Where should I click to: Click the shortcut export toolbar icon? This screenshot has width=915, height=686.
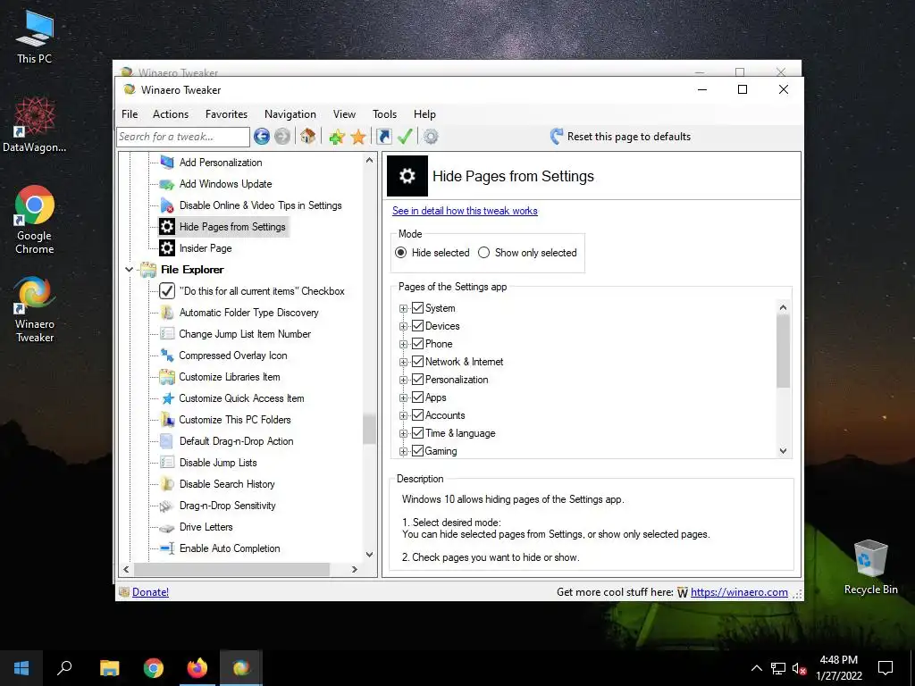(384, 137)
